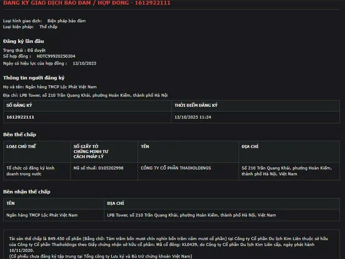Click the contract effective date 13/10/2025

tap(84, 63)
